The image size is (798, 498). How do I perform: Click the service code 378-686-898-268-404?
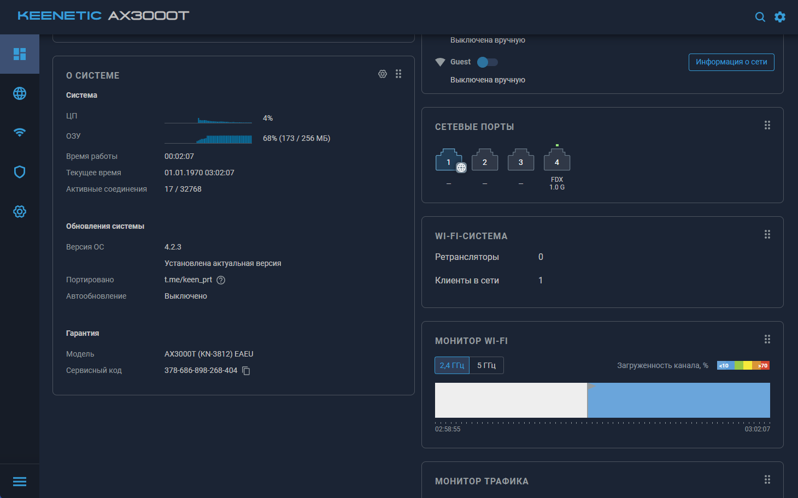click(x=201, y=370)
